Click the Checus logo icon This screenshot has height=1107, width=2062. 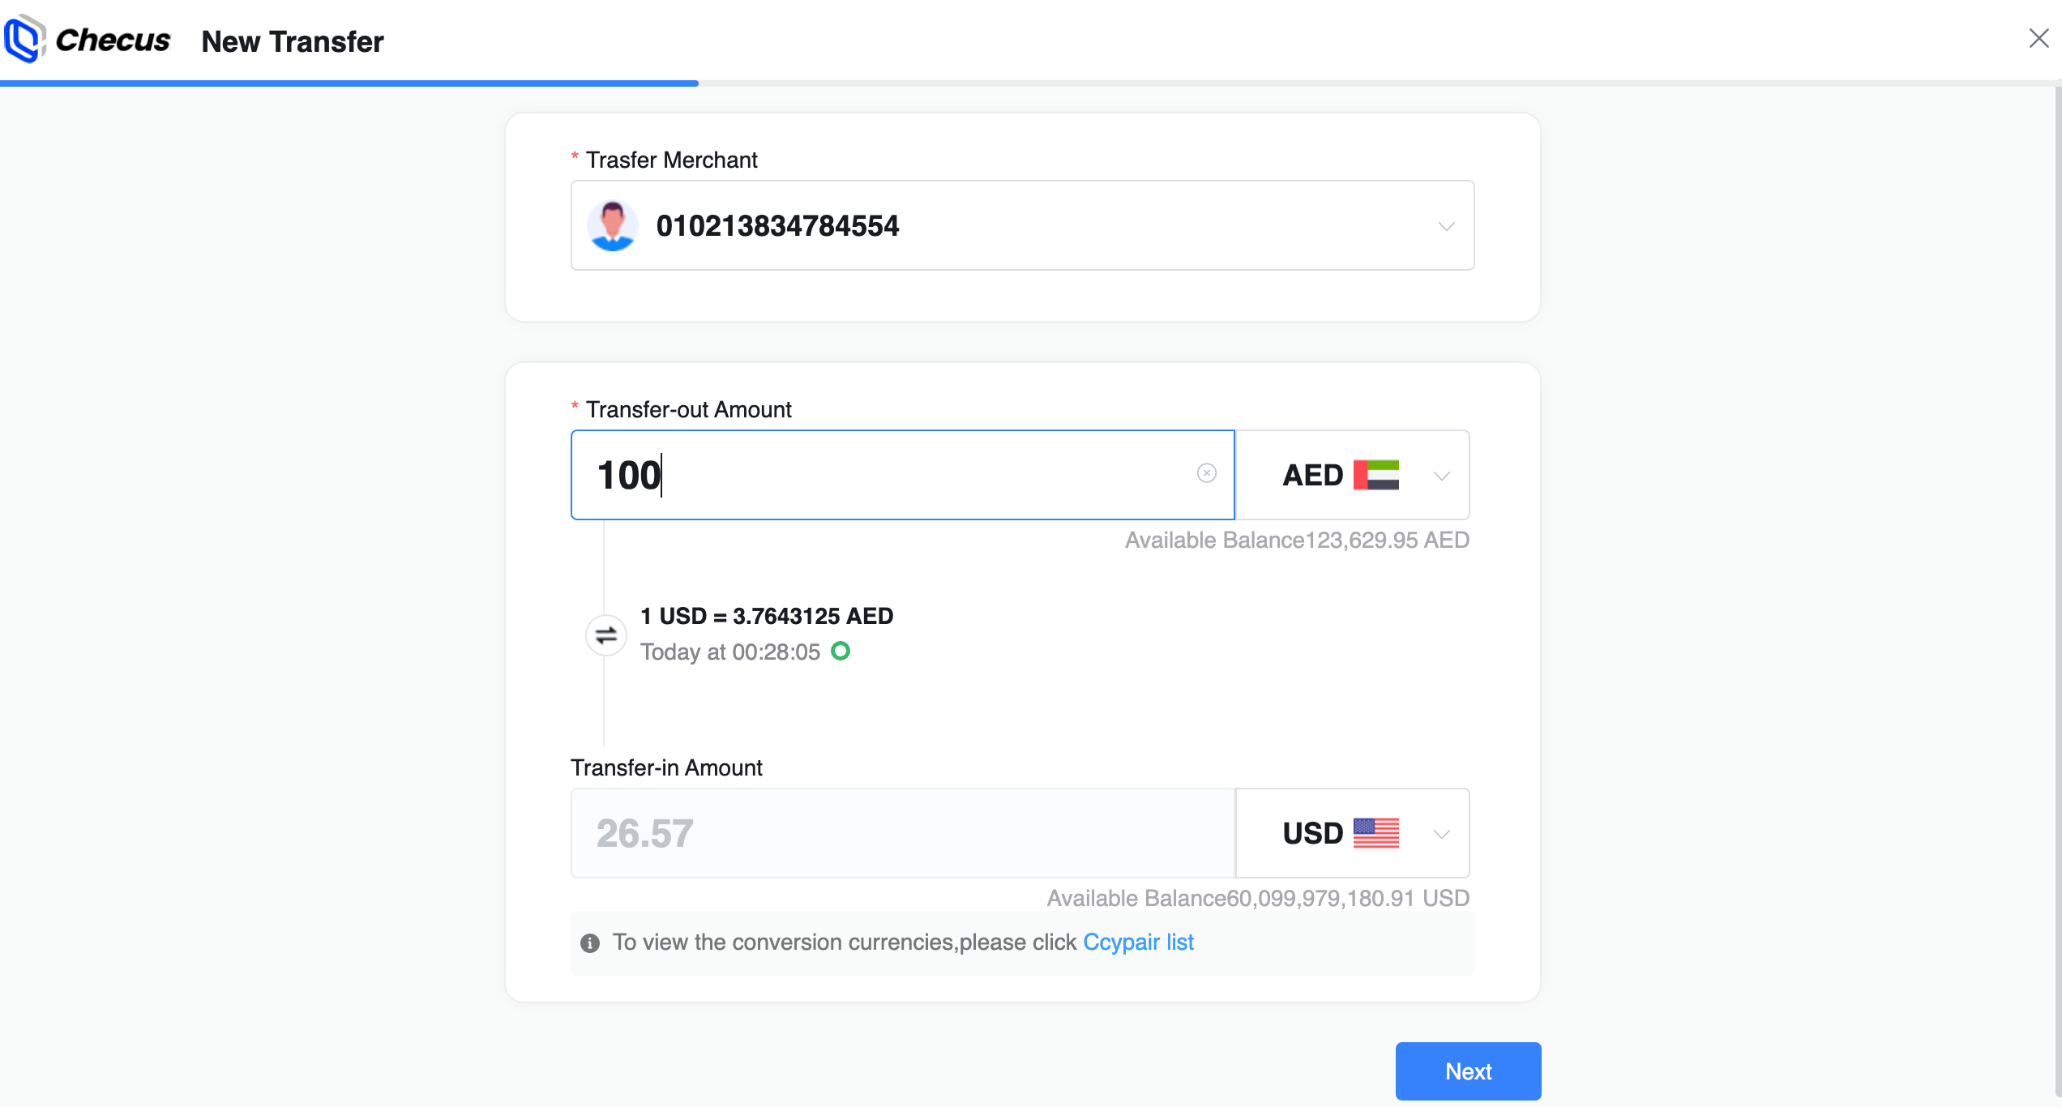[23, 39]
